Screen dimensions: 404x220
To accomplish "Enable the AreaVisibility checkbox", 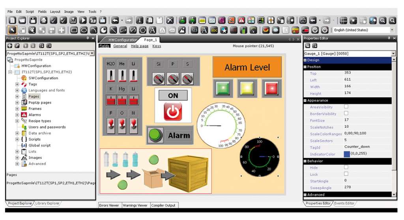I will click(346, 107).
